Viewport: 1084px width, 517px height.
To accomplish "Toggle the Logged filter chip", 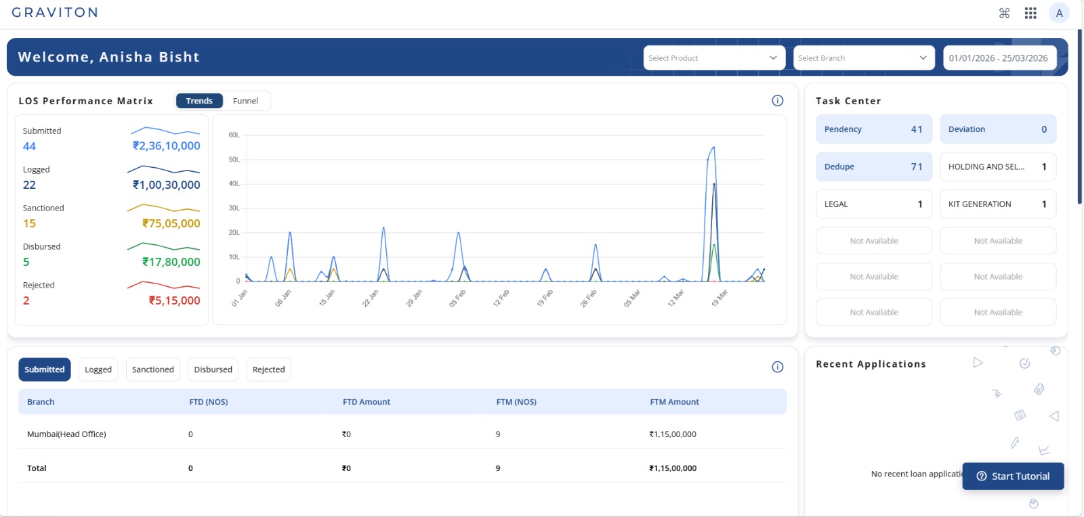I will point(98,369).
